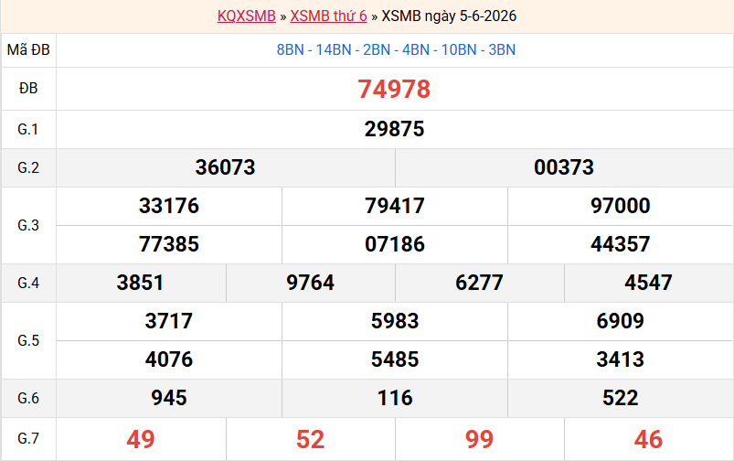Select G.3 number 44357
This screenshot has height=461, width=734.
(x=621, y=244)
